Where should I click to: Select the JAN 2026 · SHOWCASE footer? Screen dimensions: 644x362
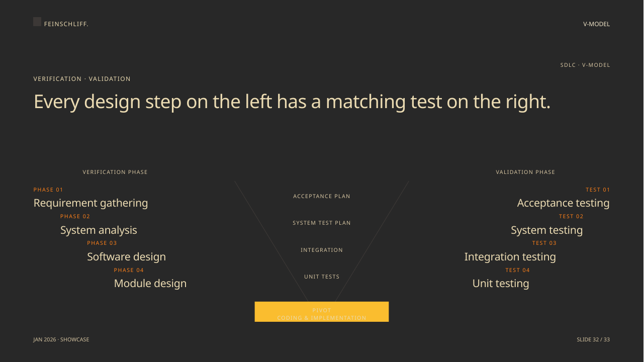(61, 340)
